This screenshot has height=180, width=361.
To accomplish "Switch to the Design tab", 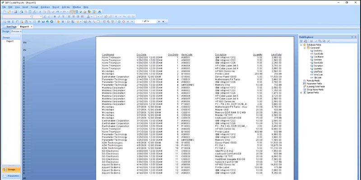I will [x=6, y=31].
